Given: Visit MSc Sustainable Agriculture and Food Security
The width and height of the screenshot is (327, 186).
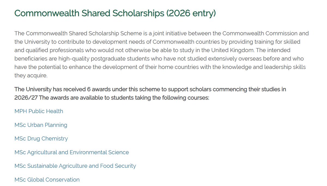Looking at the screenshot, I should (75, 166).
